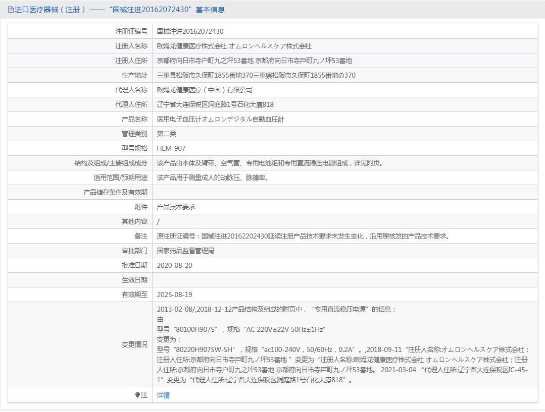The image size is (545, 412).
Task: Click the 批准日期 label
Action: (x=134, y=265)
